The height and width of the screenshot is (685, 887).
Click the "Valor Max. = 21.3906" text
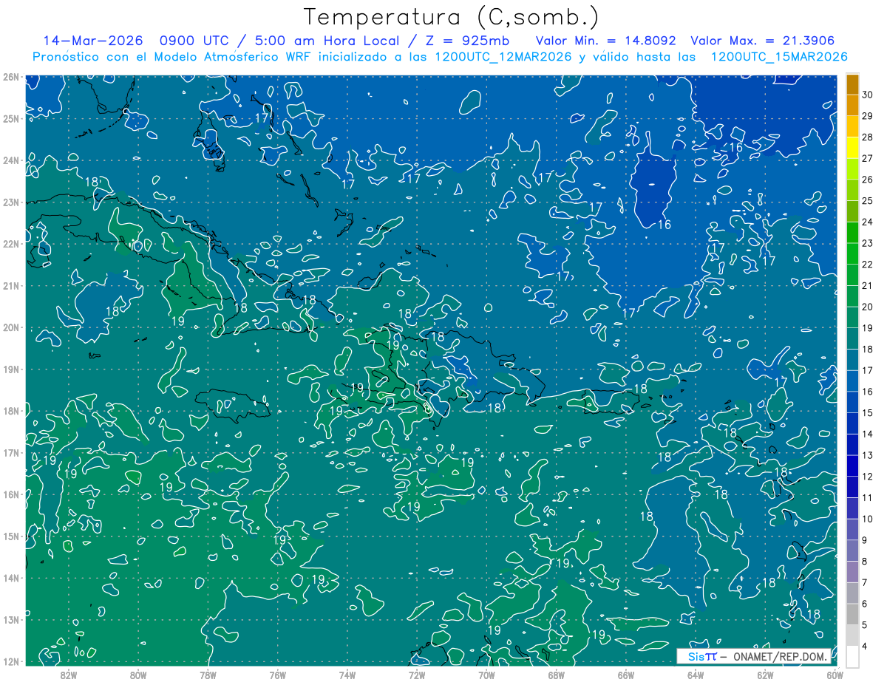pyautogui.click(x=763, y=41)
